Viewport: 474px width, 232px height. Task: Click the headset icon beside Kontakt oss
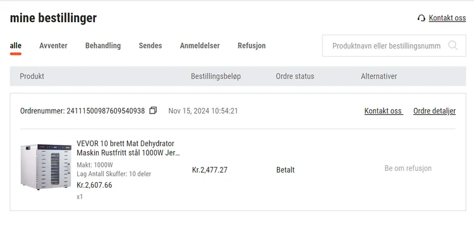click(421, 18)
